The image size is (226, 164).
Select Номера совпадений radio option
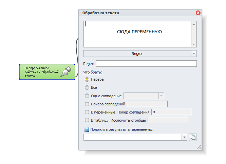click(87, 104)
